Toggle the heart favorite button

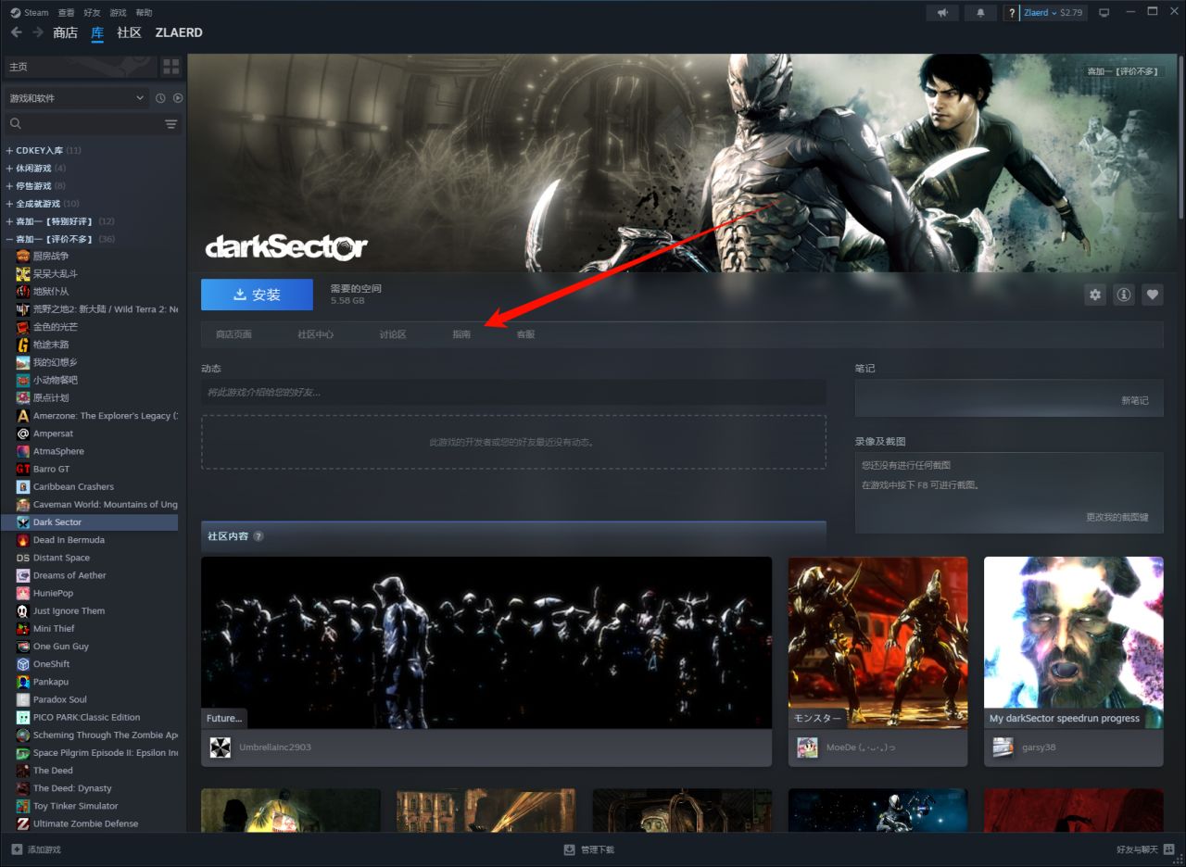click(x=1152, y=295)
